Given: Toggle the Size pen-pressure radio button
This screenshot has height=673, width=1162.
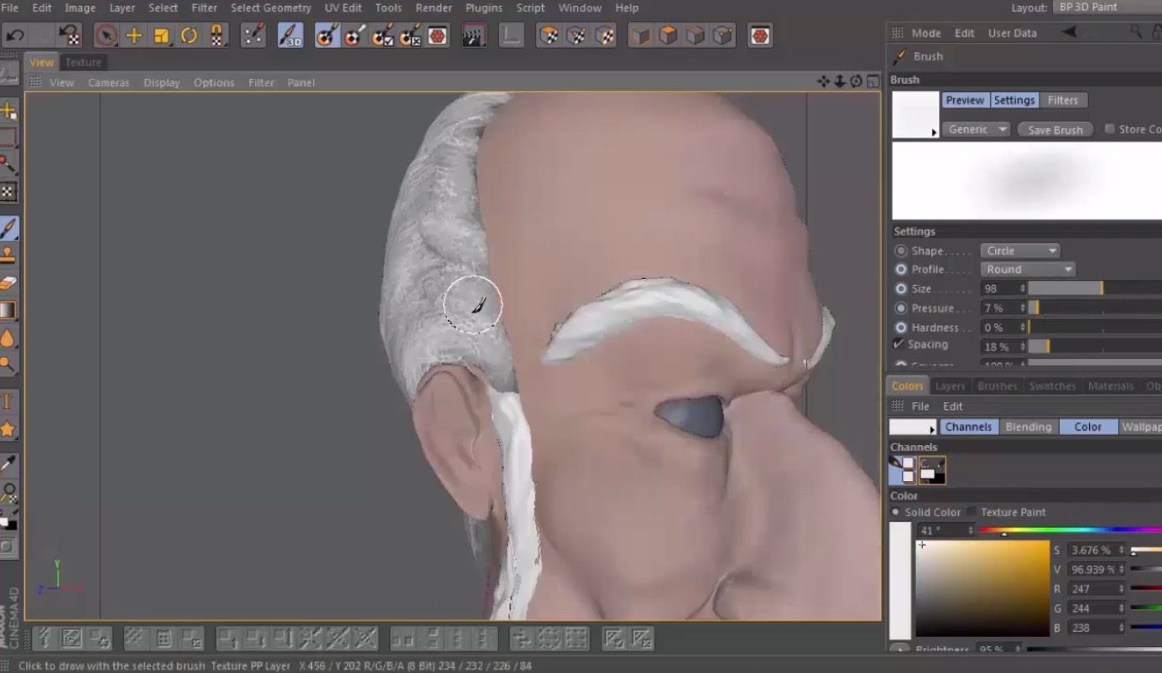Looking at the screenshot, I should click(x=901, y=288).
